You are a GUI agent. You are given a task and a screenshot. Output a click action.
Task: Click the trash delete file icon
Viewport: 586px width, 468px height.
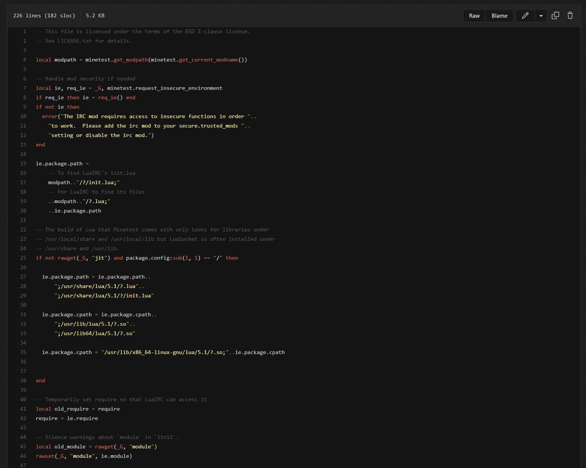570,15
